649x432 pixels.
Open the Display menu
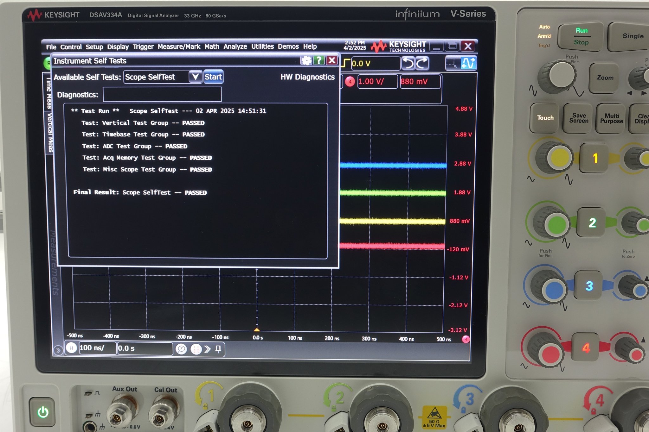pyautogui.click(x=118, y=47)
